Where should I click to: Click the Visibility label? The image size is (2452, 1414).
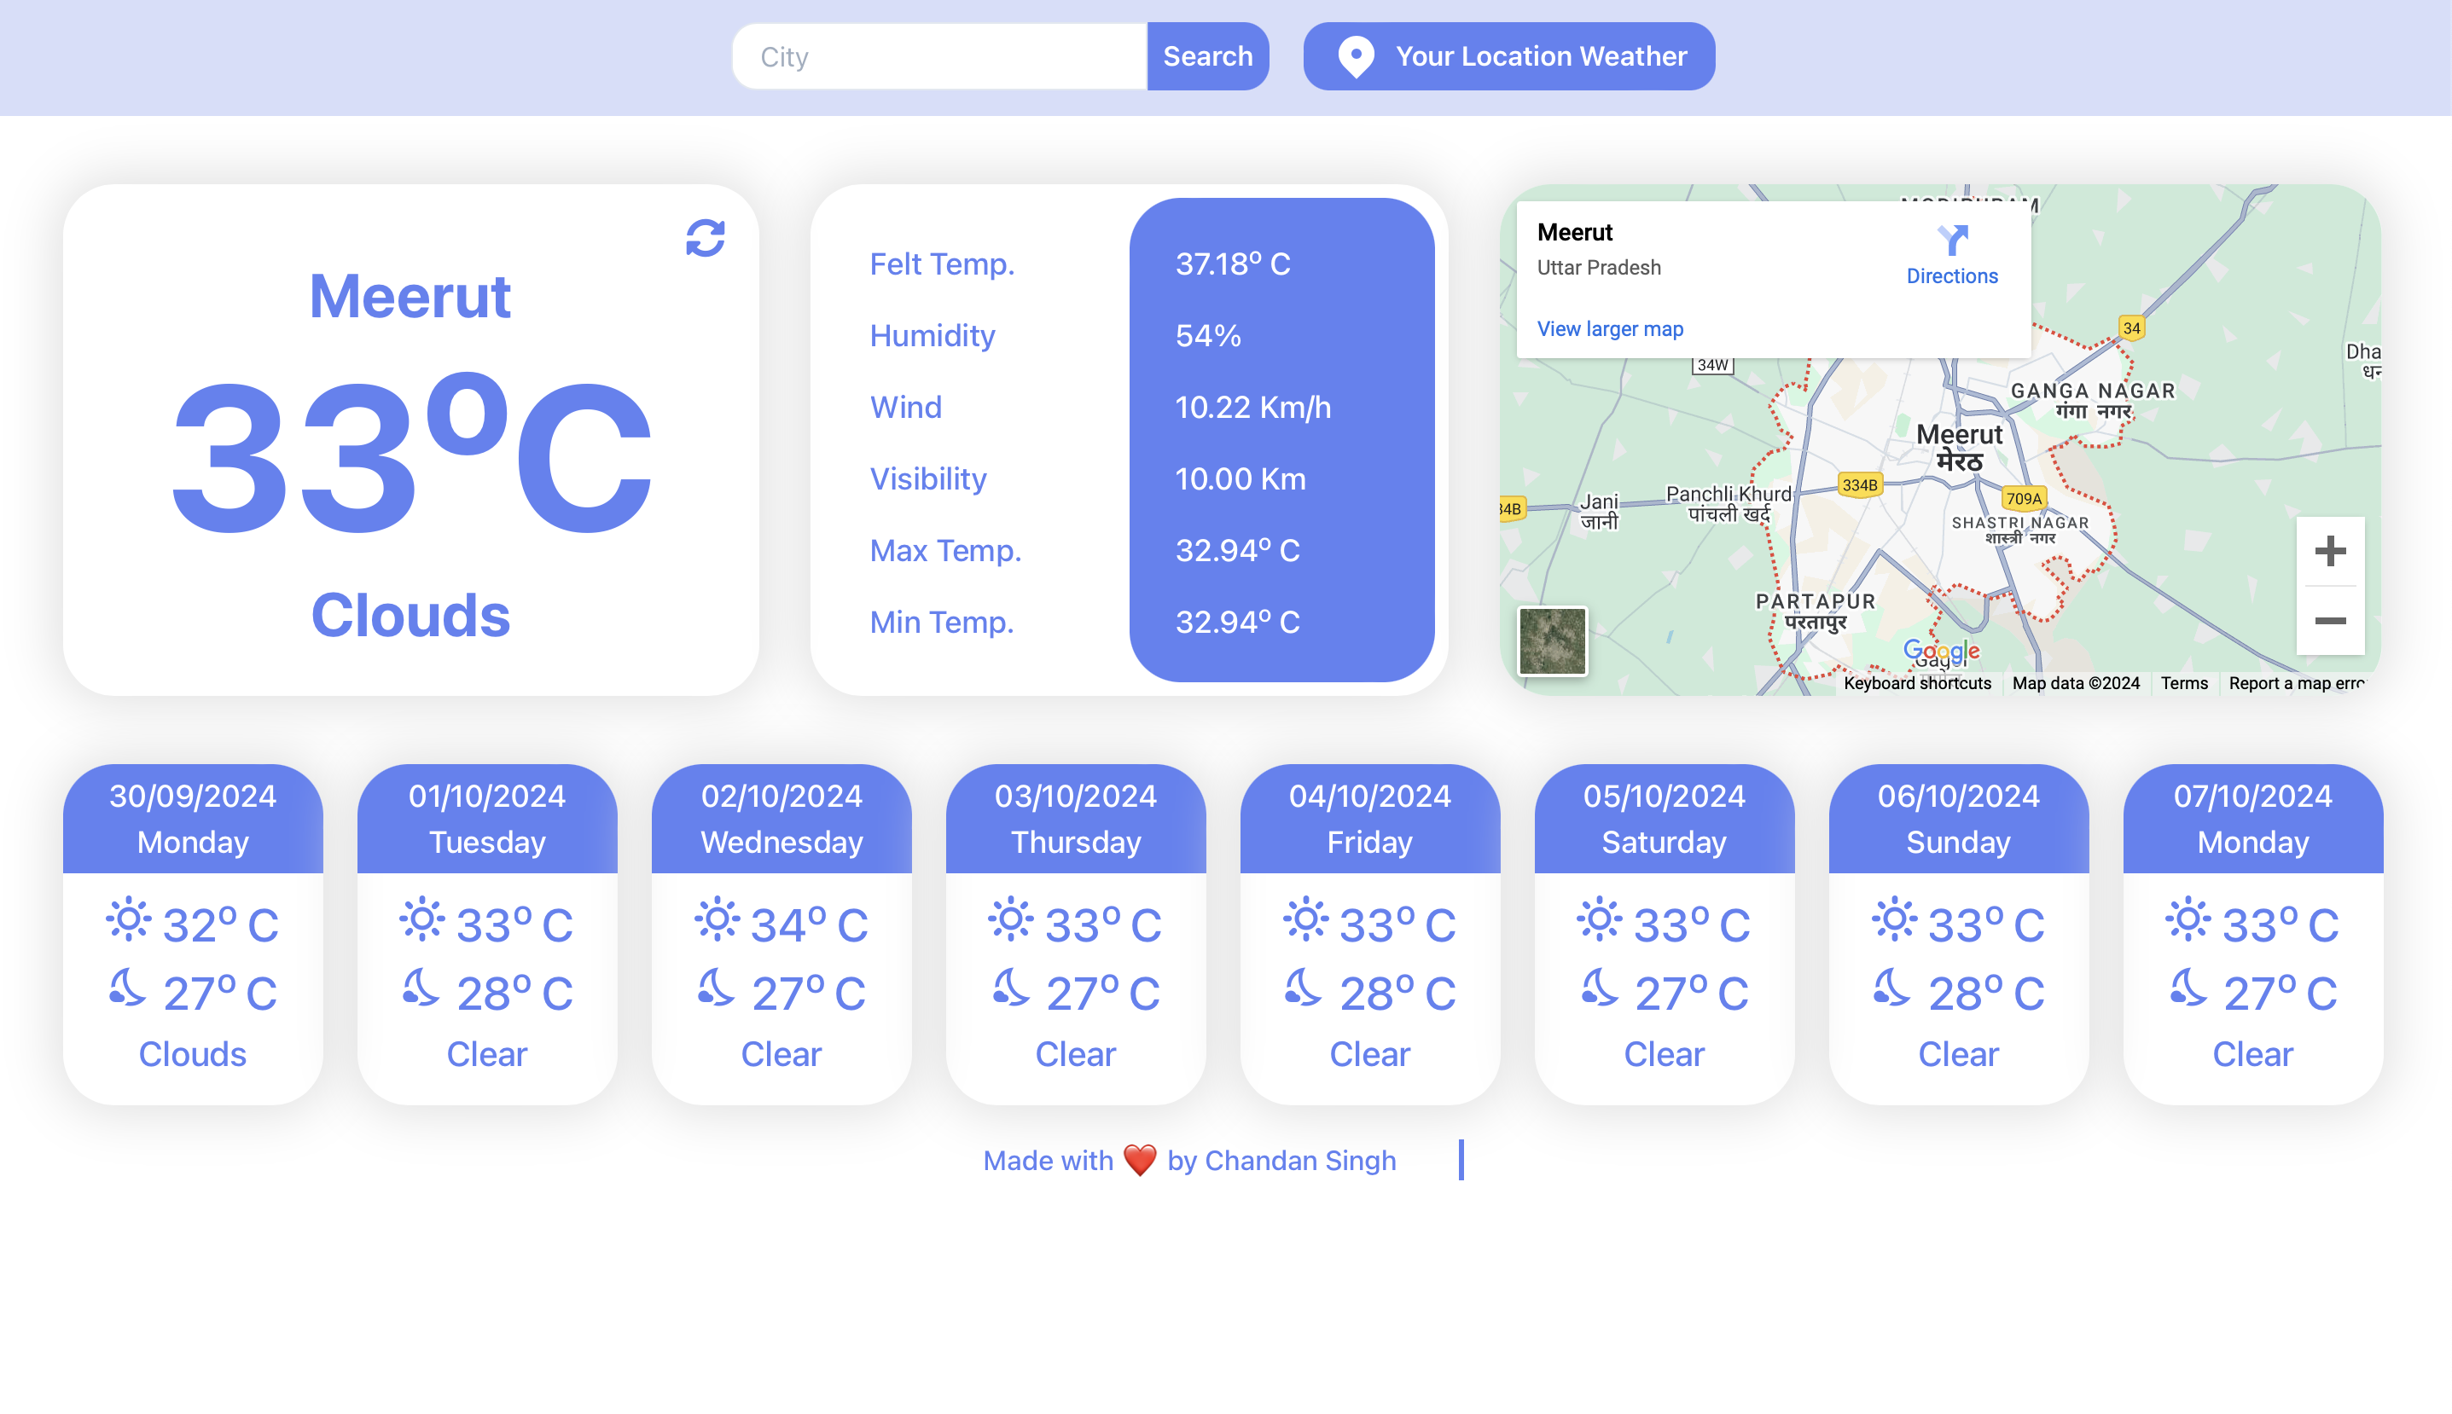point(927,478)
